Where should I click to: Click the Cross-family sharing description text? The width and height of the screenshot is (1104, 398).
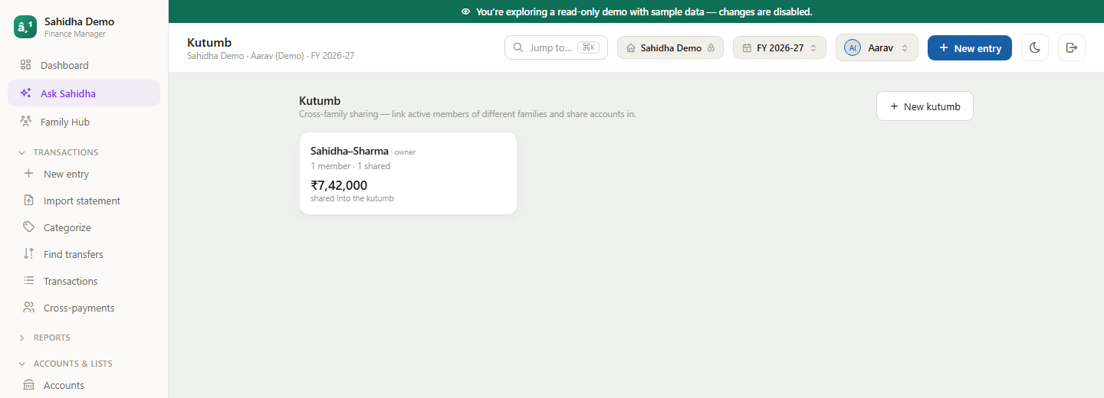tap(468, 114)
